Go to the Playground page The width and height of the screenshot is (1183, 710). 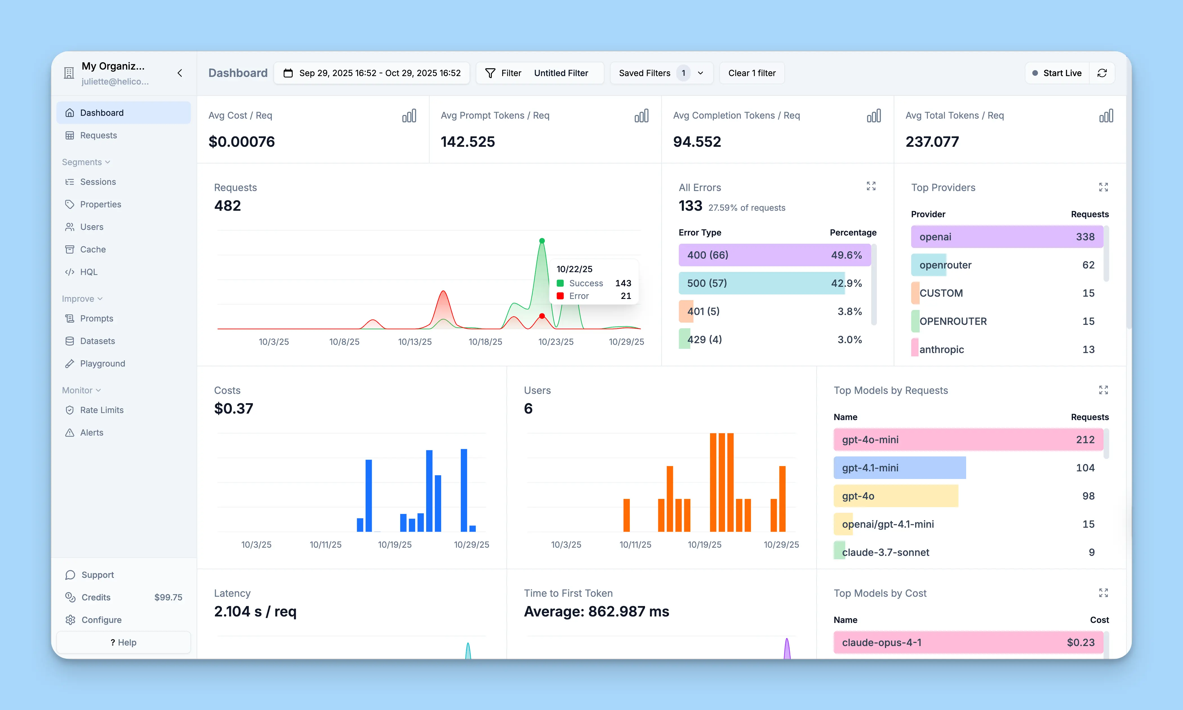pyautogui.click(x=102, y=364)
